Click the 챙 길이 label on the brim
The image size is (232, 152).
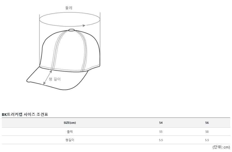(x=55, y=79)
